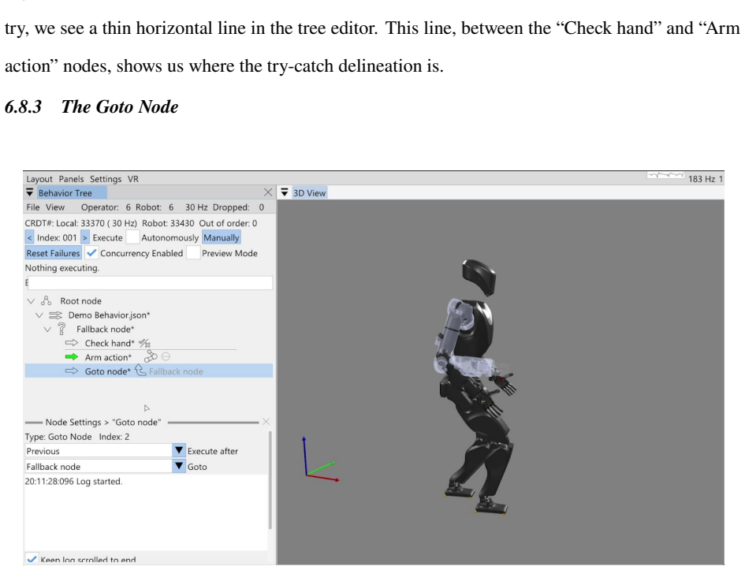Click the Root node tree icon
The width and height of the screenshot is (745, 570).
click(46, 300)
